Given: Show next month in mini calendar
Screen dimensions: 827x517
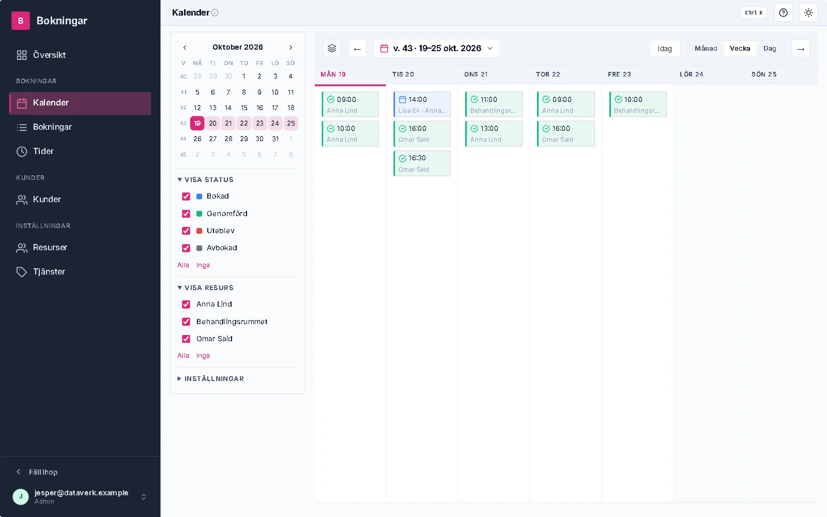Looking at the screenshot, I should point(290,47).
